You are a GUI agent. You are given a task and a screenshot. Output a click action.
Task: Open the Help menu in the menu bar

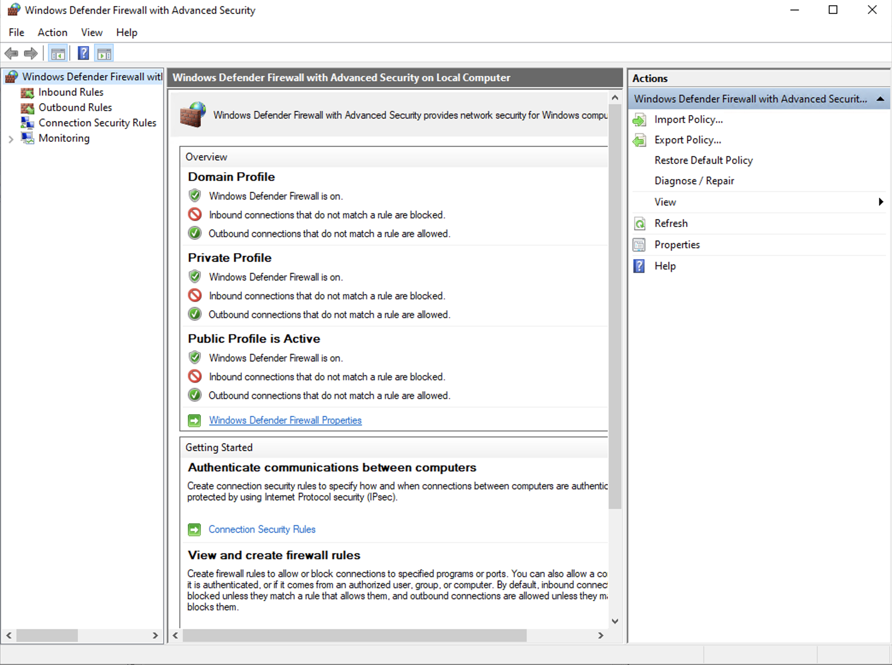click(127, 32)
